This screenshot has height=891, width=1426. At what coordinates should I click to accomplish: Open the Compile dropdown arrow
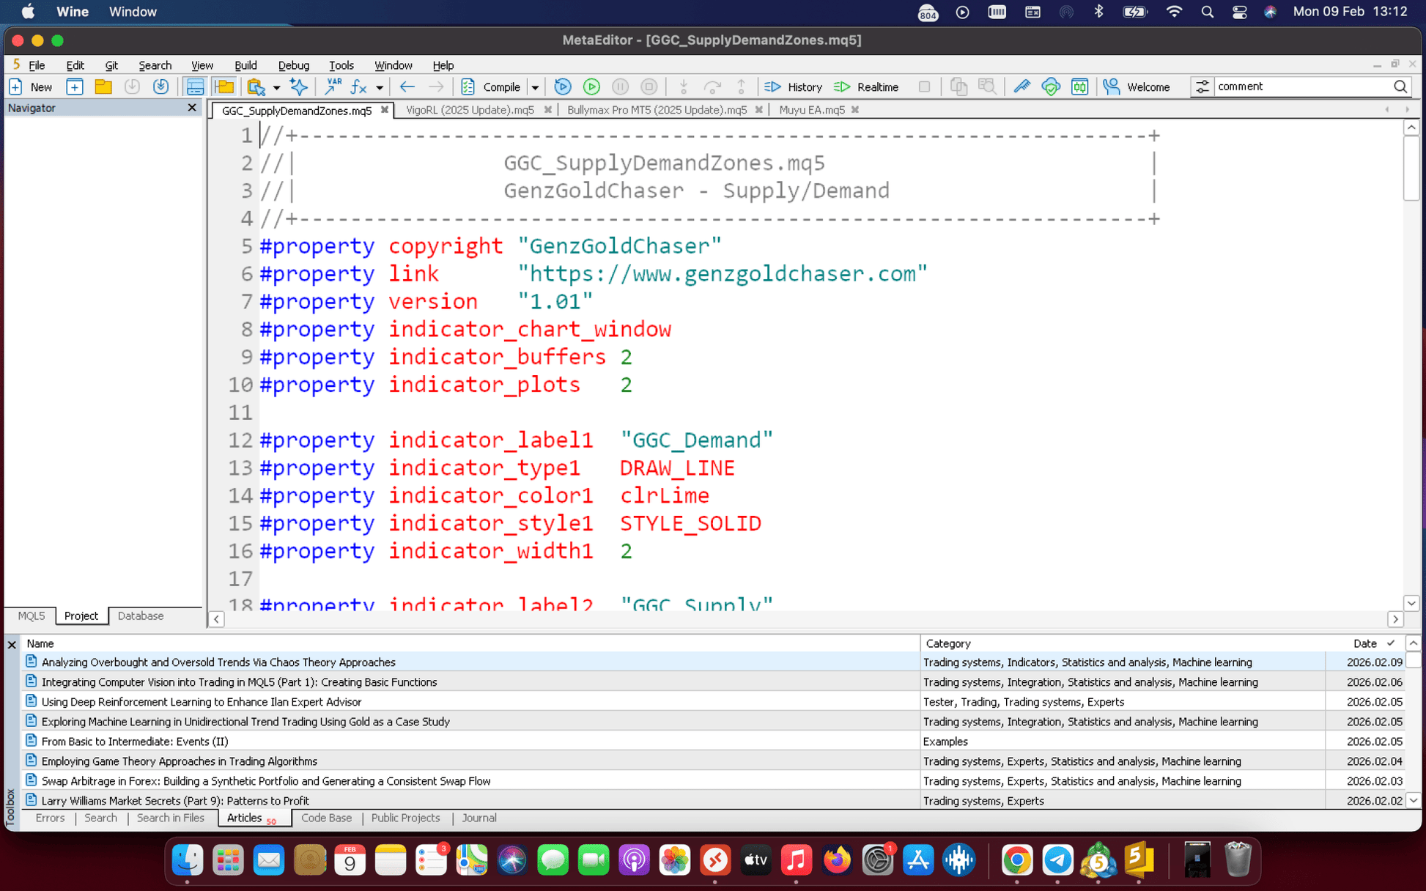click(x=536, y=86)
